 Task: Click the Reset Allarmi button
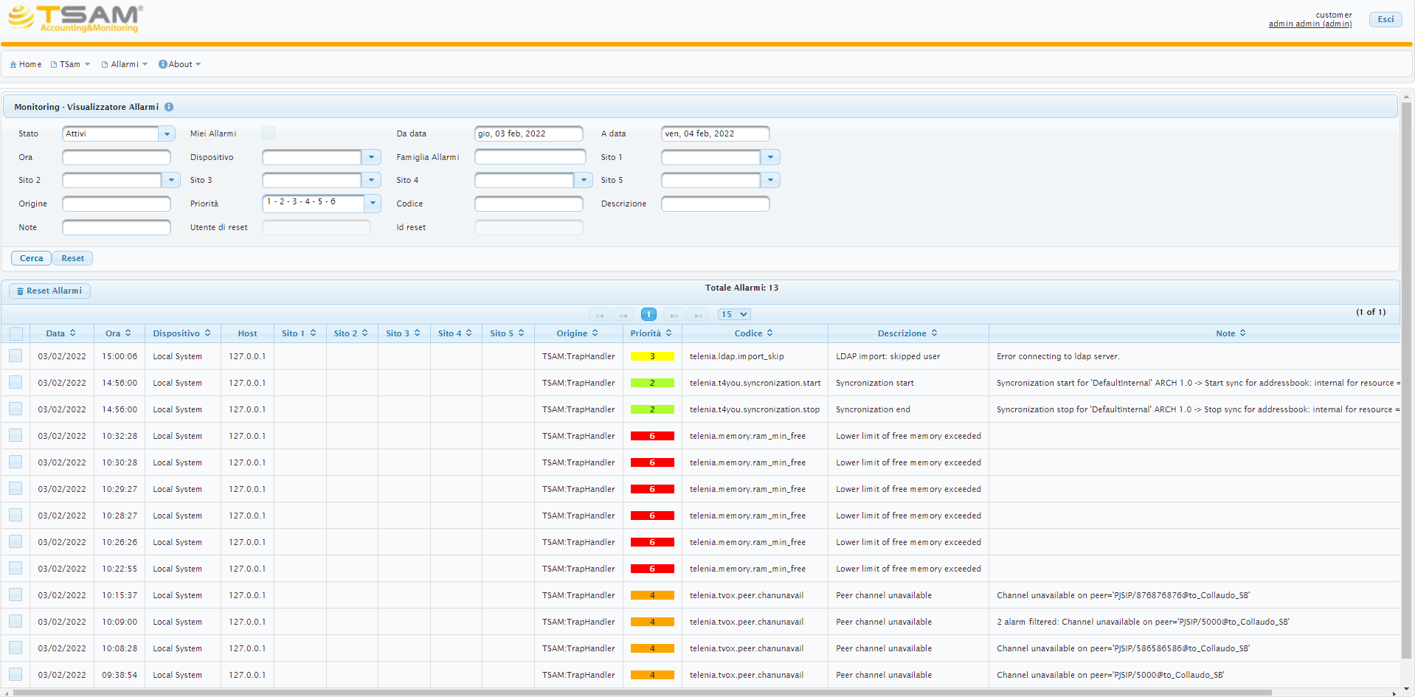49,291
